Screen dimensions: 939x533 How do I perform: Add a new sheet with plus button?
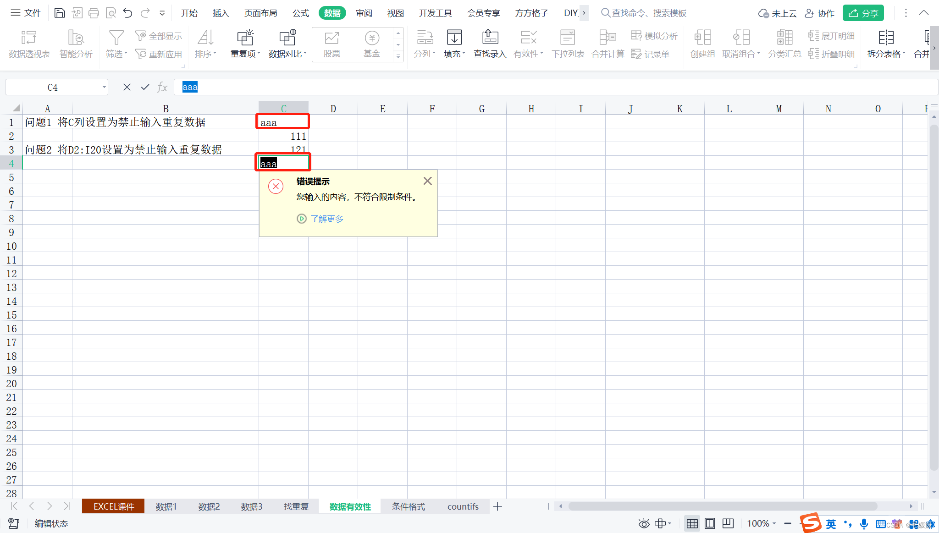(x=497, y=506)
